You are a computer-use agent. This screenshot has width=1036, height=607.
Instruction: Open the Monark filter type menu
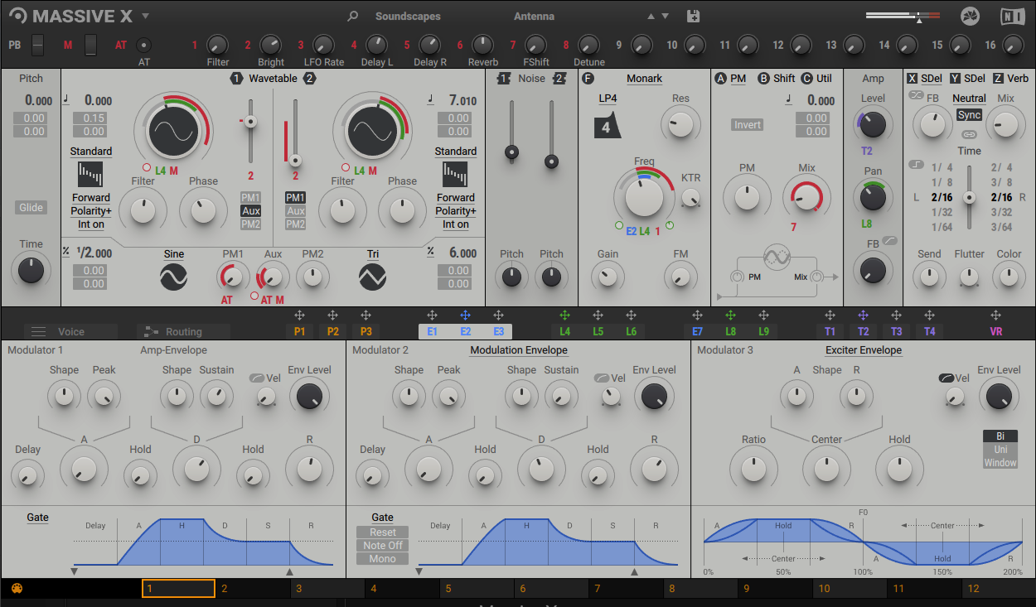point(644,79)
